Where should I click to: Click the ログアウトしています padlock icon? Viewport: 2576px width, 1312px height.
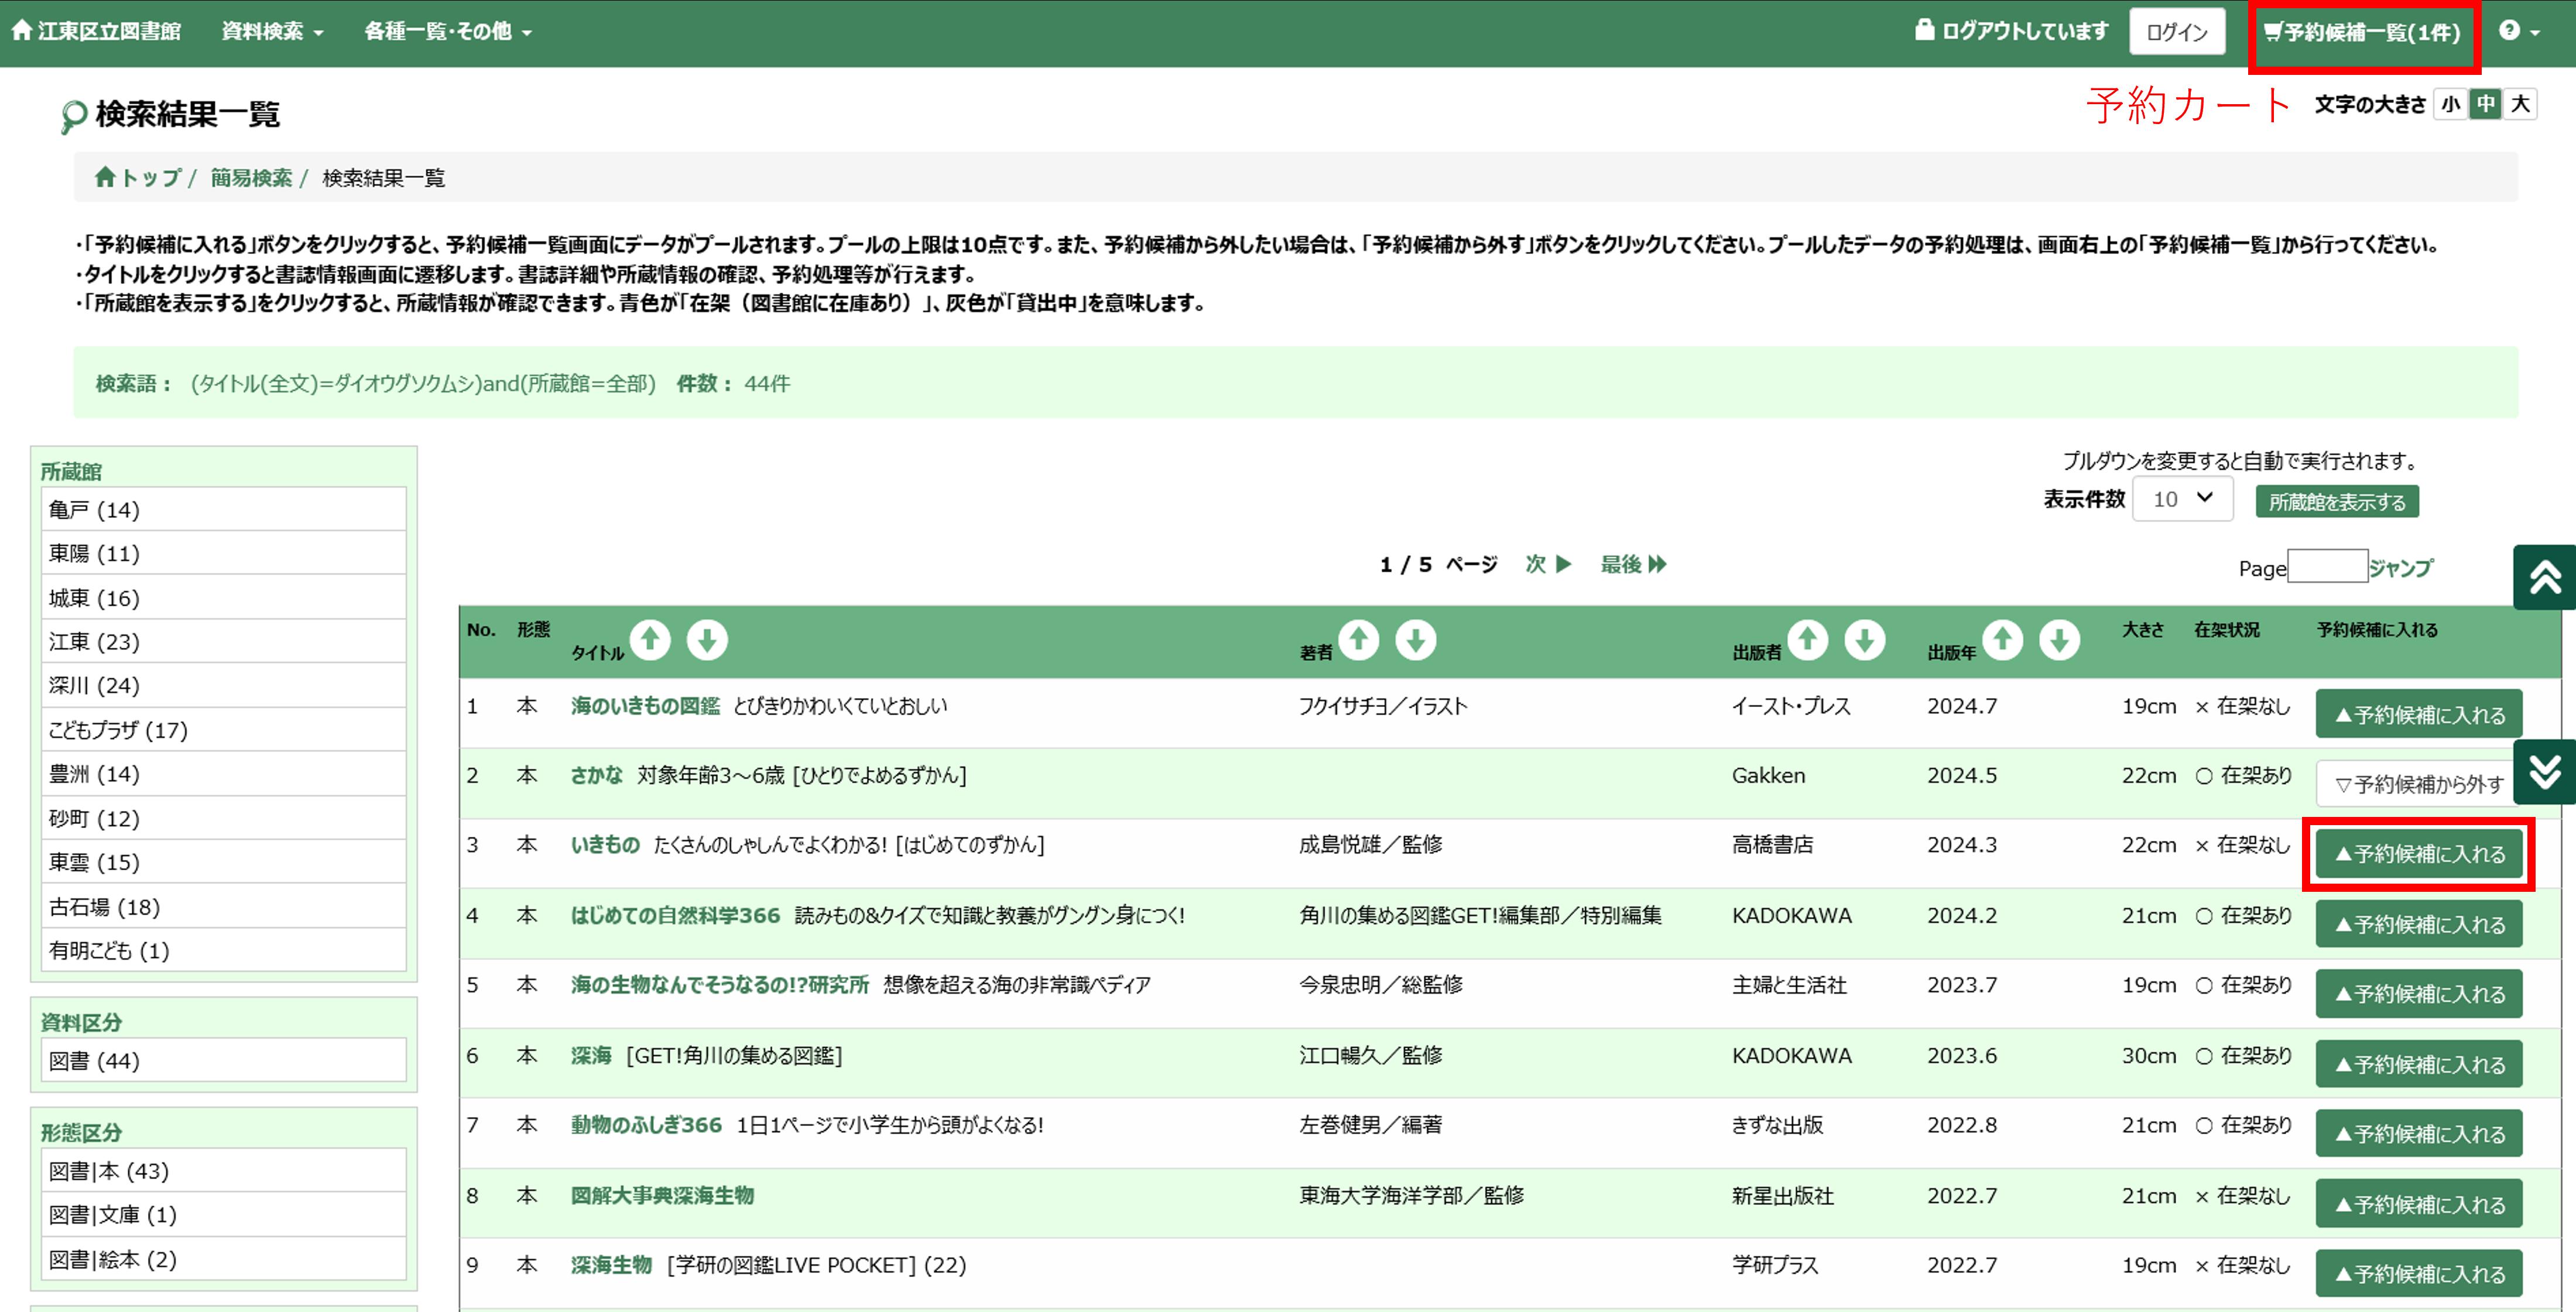tap(1925, 30)
